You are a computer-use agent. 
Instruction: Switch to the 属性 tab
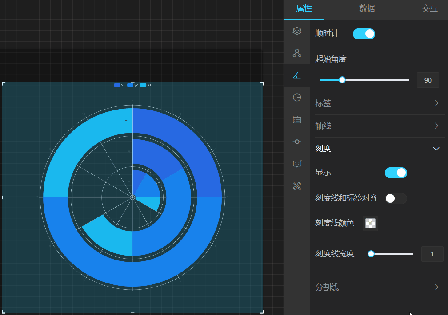(304, 8)
